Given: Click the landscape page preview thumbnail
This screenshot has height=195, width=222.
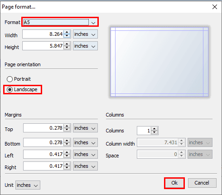Looking at the screenshot, I should coord(159,62).
